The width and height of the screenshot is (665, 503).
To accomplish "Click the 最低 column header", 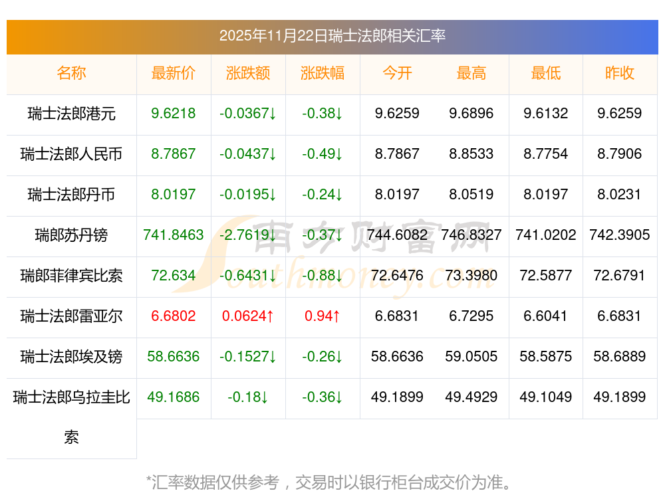I will coord(546,73).
